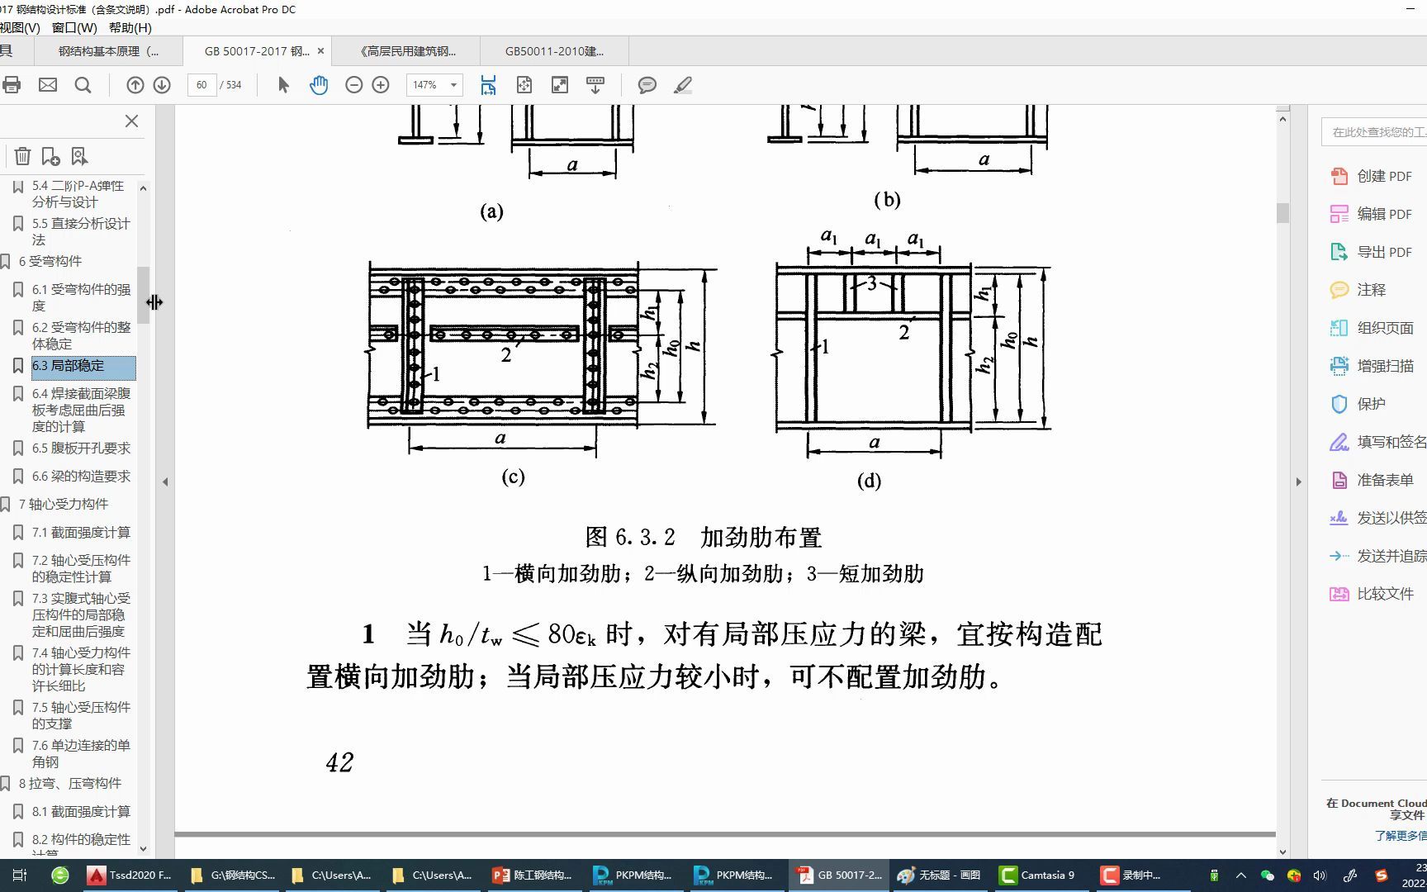
Task: Open the 窗口(W) menu
Action: click(75, 27)
